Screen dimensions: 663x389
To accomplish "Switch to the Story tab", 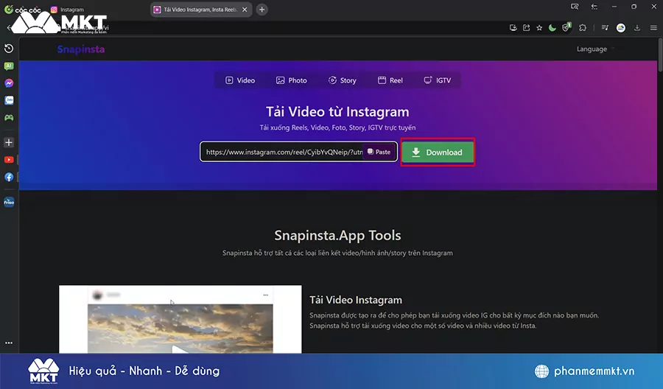I will 342,80.
